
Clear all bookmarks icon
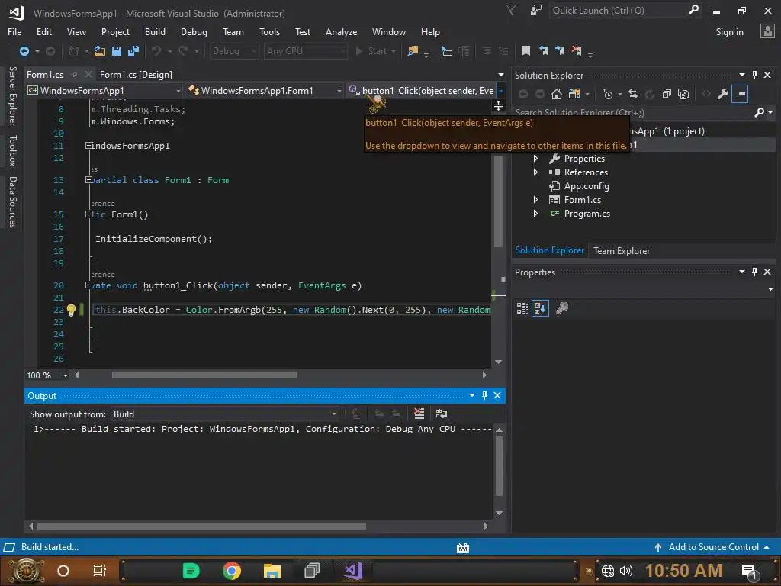click(x=577, y=51)
